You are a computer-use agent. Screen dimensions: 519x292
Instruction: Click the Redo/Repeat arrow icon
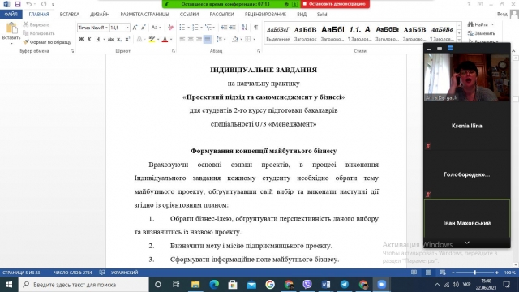click(x=44, y=4)
